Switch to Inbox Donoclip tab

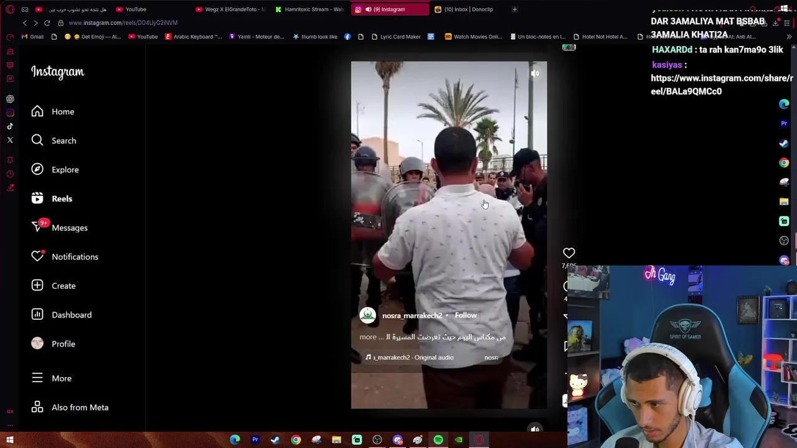coord(468,9)
